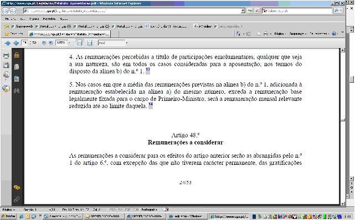Open the Ajuda menu in menu bar
355x220 pixels.
[x=64, y=19]
